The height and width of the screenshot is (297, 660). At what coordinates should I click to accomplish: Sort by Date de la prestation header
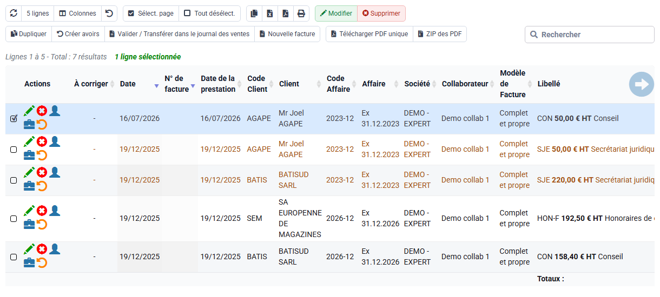click(x=221, y=84)
